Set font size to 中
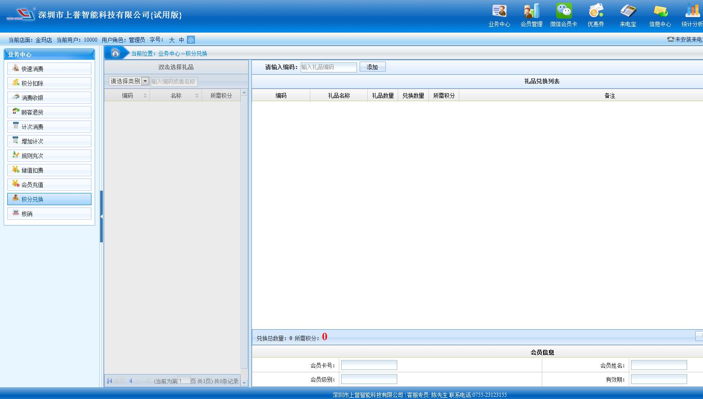This screenshot has width=703, height=399. click(182, 40)
